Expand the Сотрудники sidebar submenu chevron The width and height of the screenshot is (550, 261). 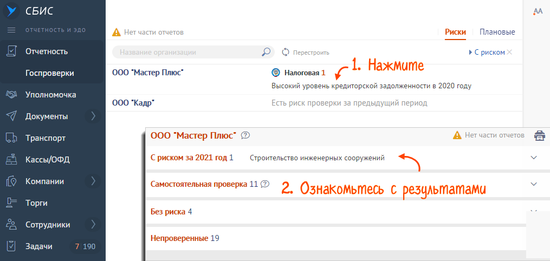(93, 225)
